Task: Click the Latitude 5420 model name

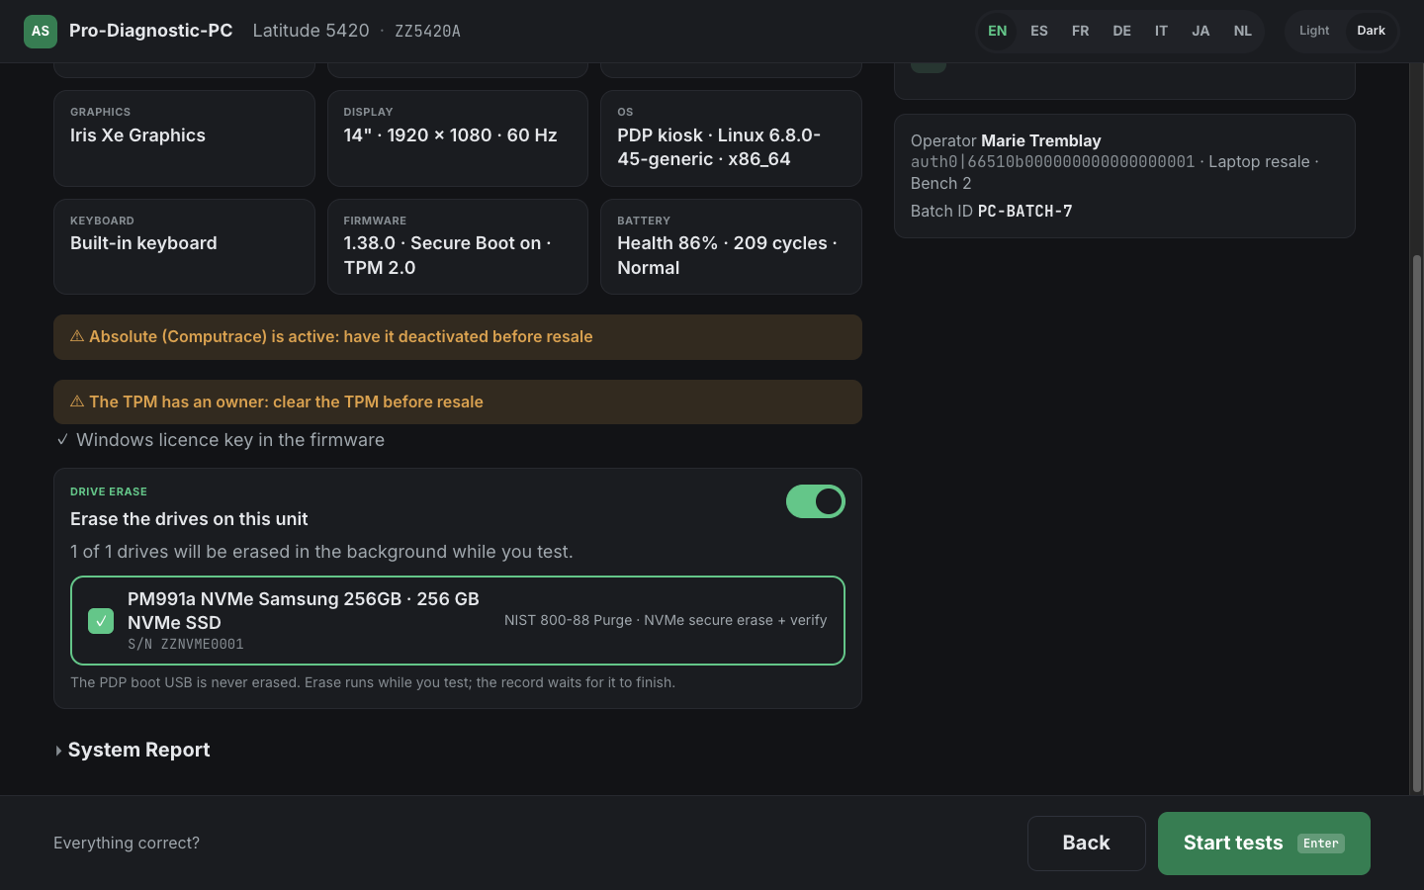Action: click(x=311, y=31)
